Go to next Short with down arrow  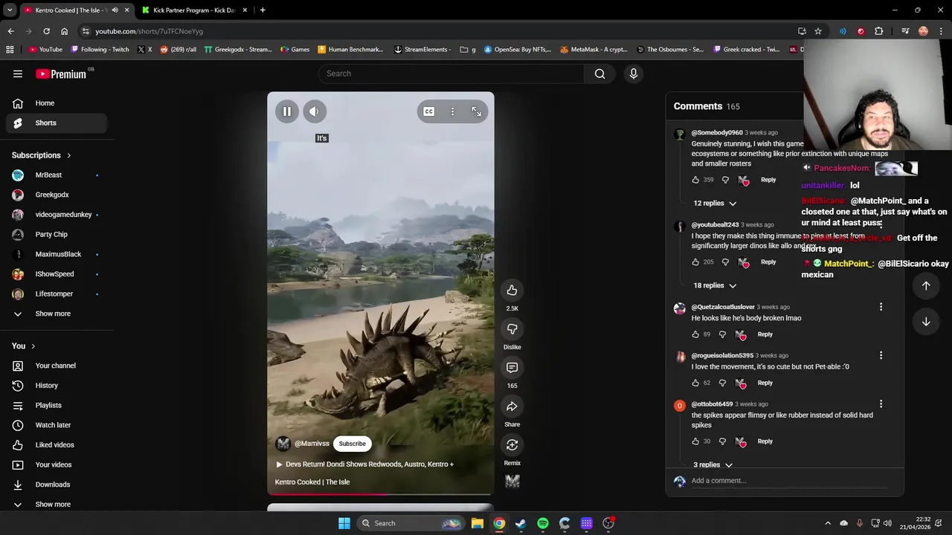coord(926,322)
